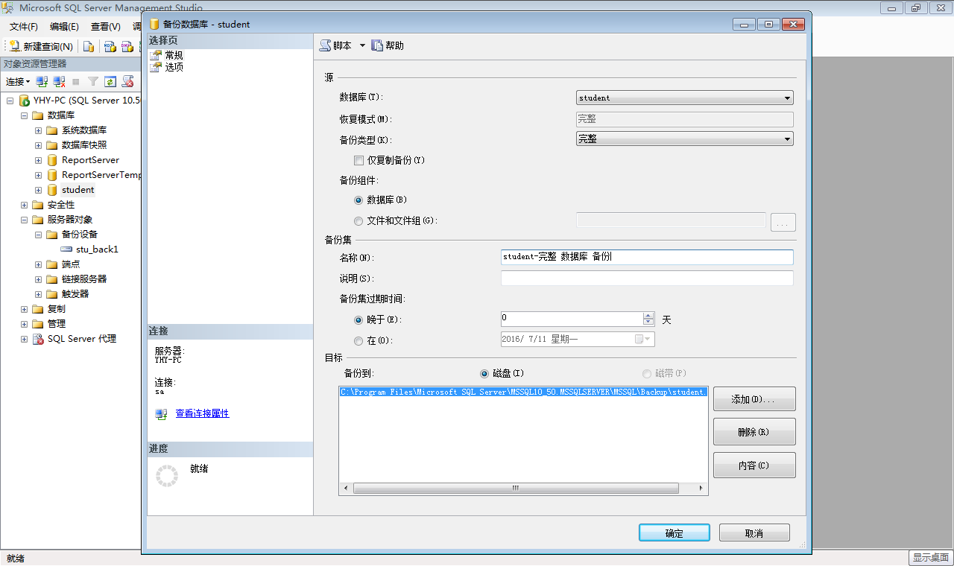
Task: Open the 文件(F) menu
Action: click(24, 27)
